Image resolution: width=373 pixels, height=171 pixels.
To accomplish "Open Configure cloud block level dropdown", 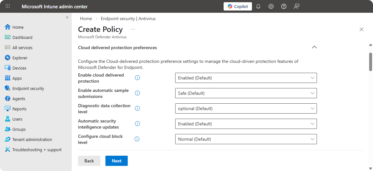I will click(246, 139).
